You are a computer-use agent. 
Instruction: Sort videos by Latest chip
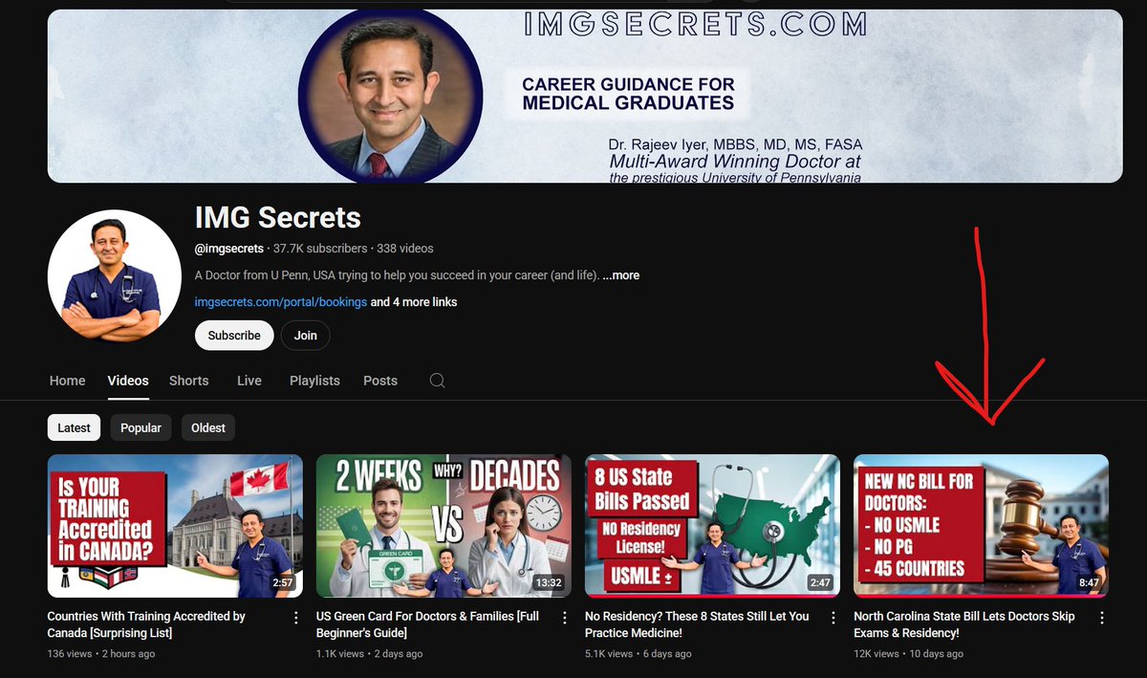[x=74, y=427]
